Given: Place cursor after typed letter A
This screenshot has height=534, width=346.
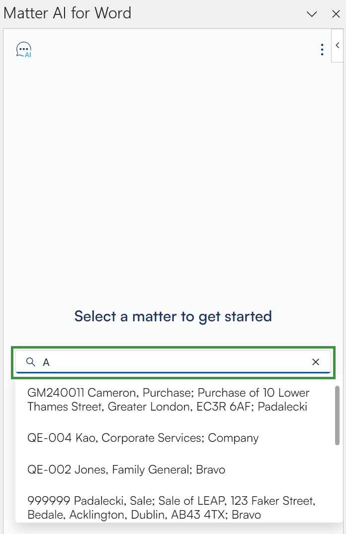Looking at the screenshot, I should click(51, 362).
